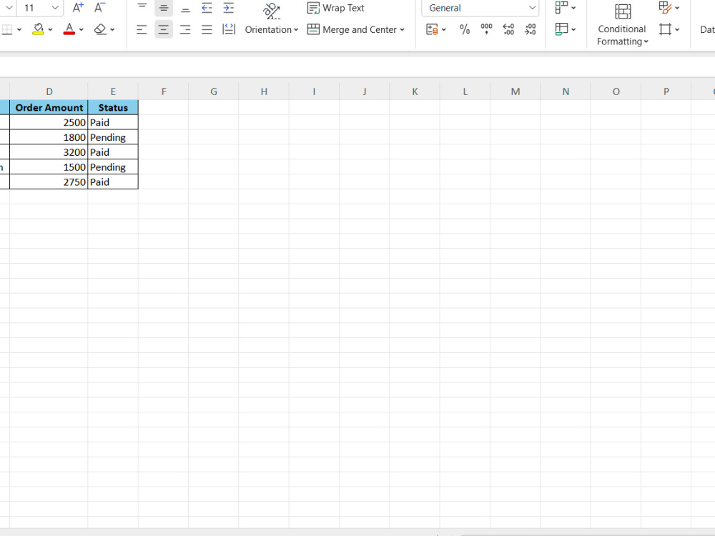Apply yellow fill color bucket
715x536 pixels.
[x=39, y=29]
